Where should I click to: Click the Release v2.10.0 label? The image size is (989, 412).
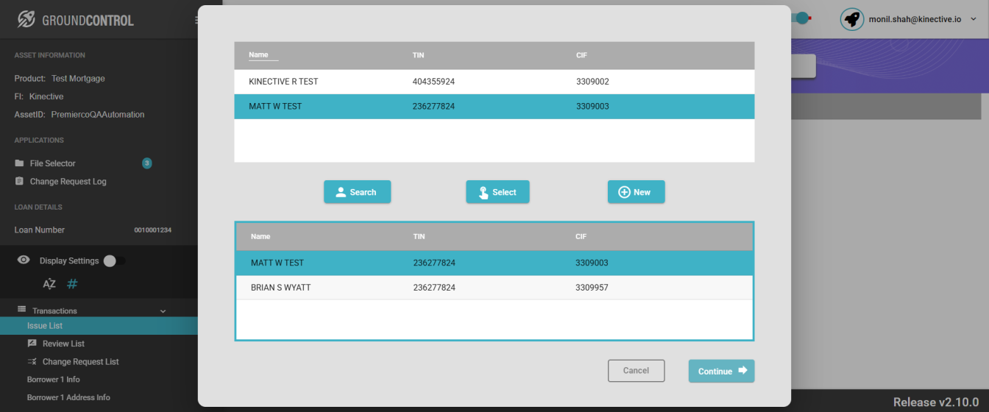[x=936, y=402]
